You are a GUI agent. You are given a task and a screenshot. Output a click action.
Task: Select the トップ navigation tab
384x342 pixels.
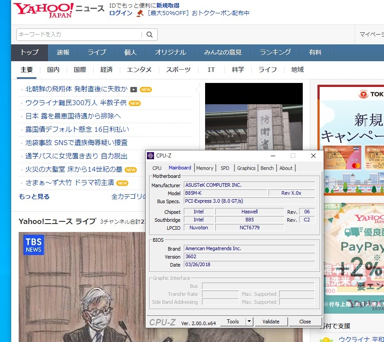[29, 53]
